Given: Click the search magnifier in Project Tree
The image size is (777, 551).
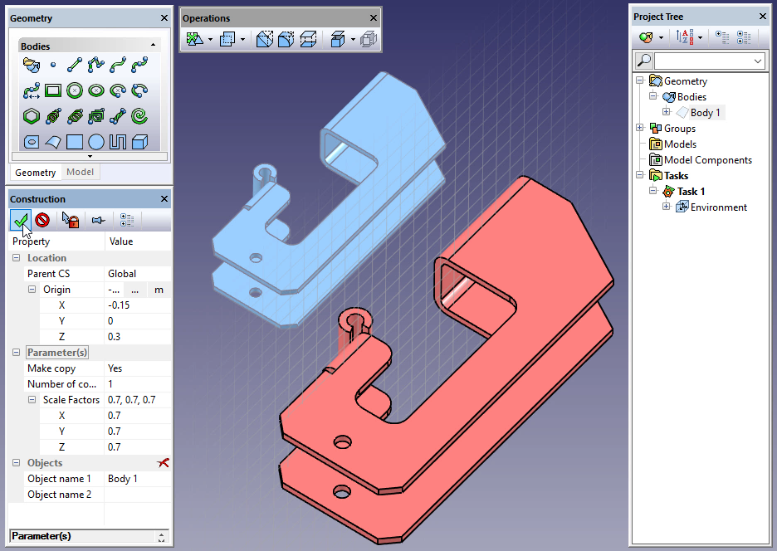Looking at the screenshot, I should click(x=643, y=61).
